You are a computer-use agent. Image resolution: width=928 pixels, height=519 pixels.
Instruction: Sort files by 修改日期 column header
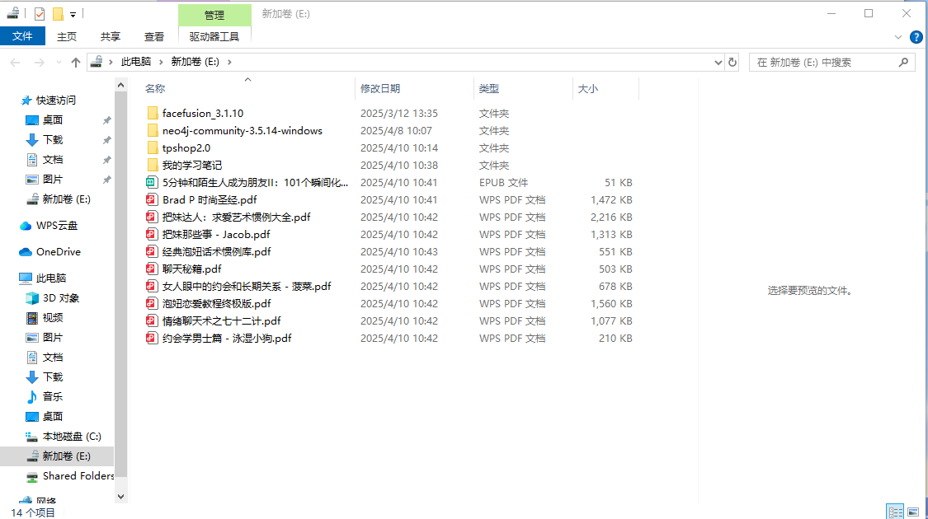tap(379, 89)
